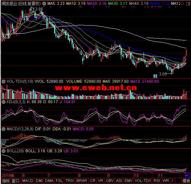Switch indicator to DMI

point(39,181)
